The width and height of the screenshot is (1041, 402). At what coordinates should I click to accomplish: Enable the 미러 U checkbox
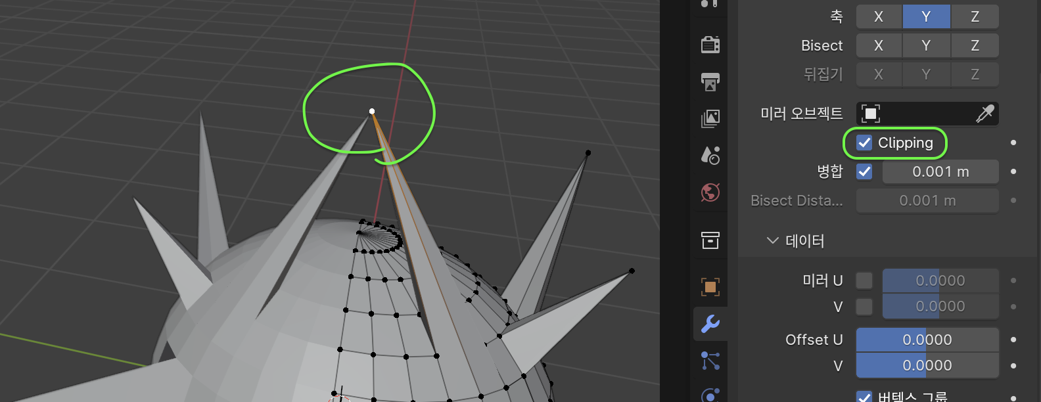[864, 280]
